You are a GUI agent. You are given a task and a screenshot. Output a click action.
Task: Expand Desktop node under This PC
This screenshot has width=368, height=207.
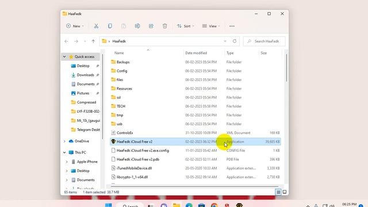pos(67,171)
